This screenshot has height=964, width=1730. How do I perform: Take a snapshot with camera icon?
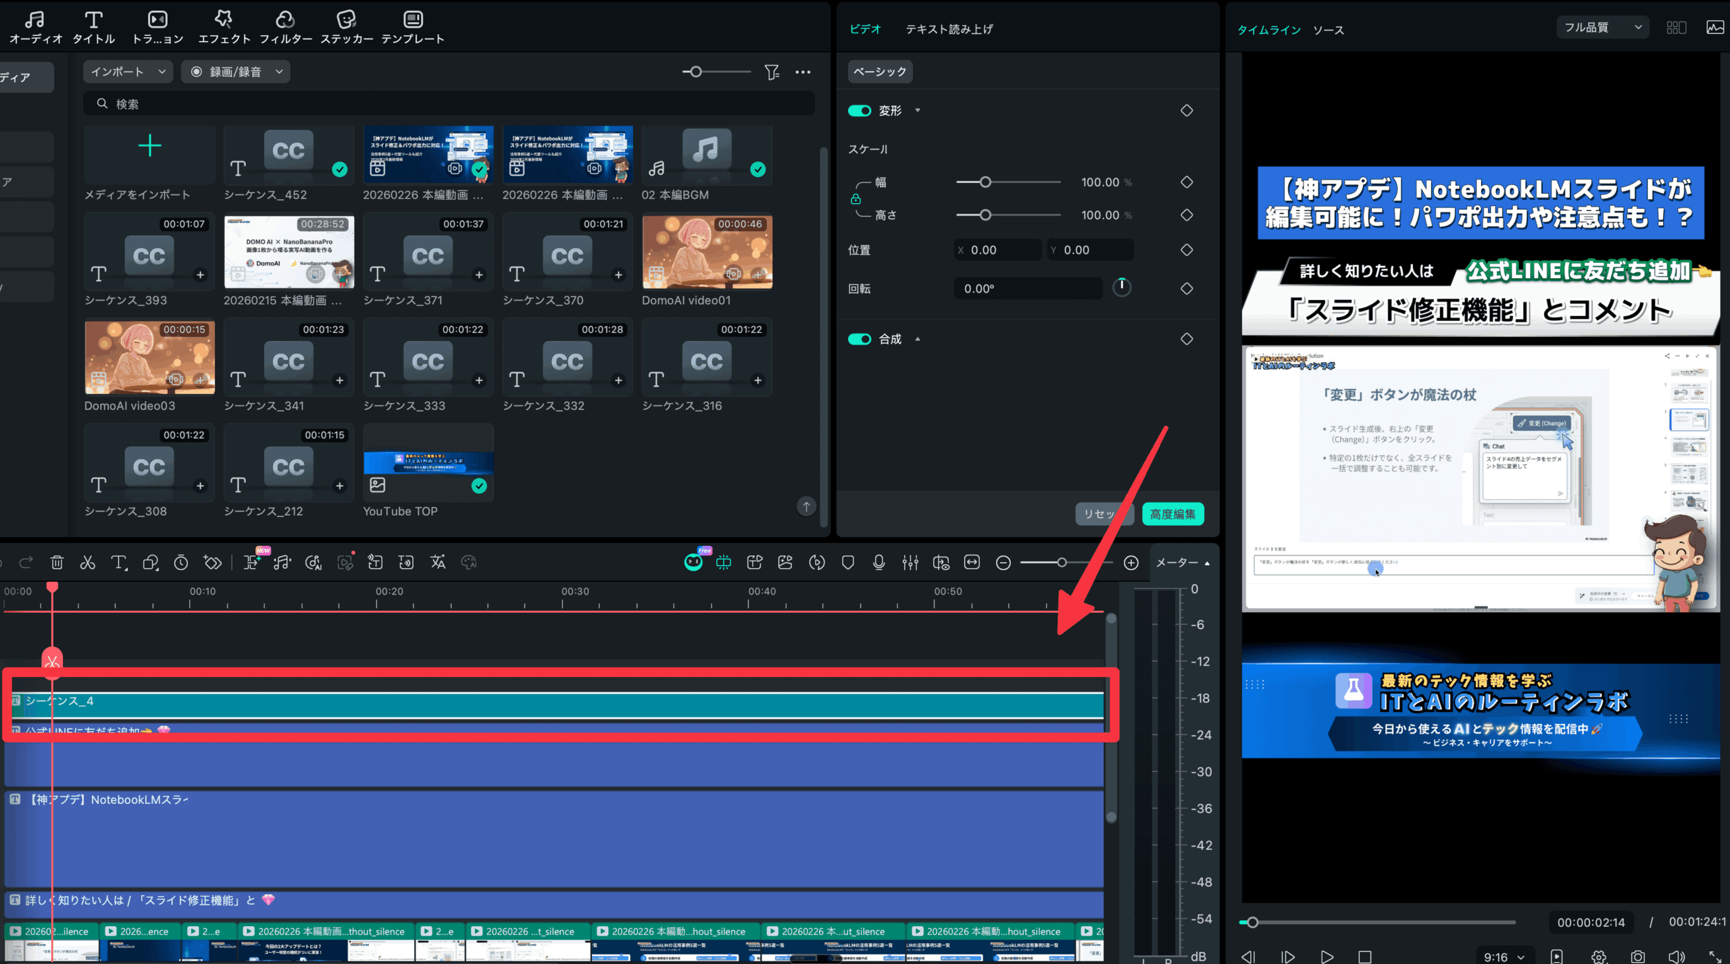1637,956
